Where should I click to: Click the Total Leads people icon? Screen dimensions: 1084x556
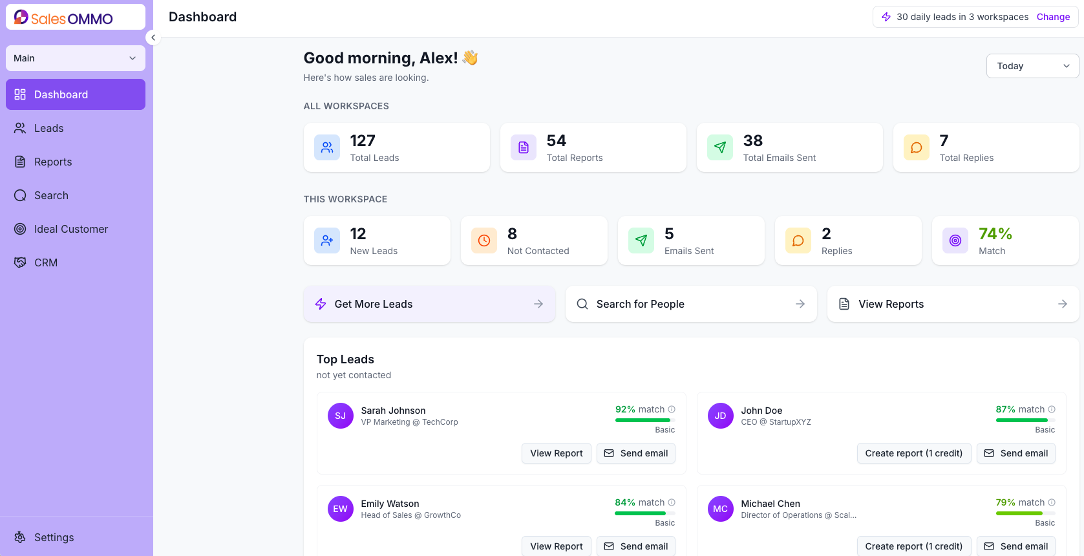coord(327,147)
